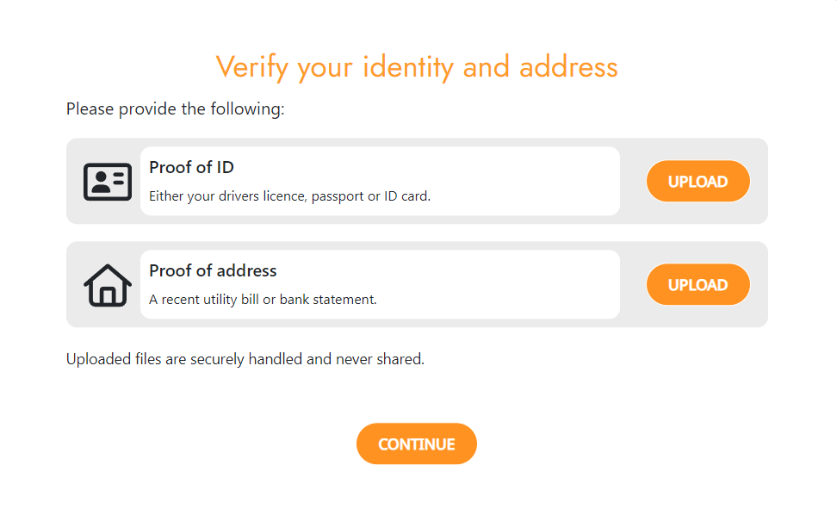Click the ID card icon
837x521 pixels.
pos(108,182)
